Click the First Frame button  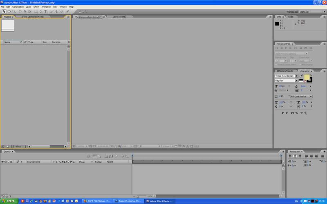click(277, 48)
